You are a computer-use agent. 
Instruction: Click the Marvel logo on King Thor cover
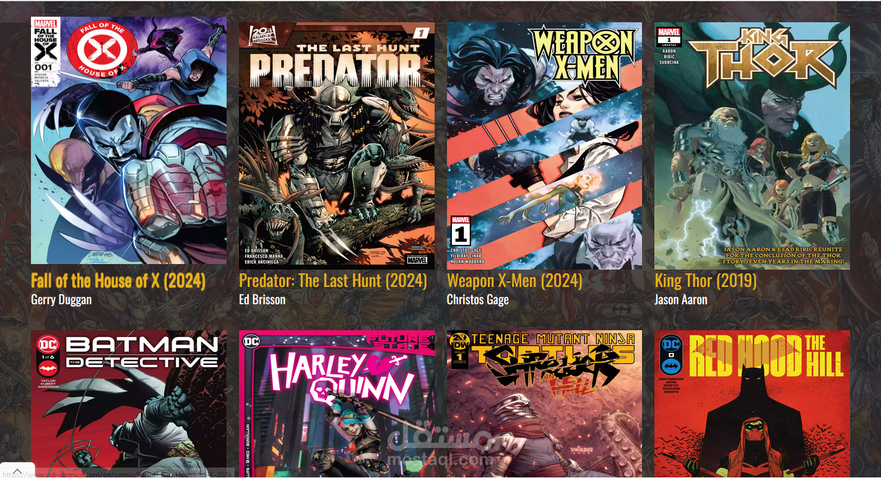coord(669,32)
